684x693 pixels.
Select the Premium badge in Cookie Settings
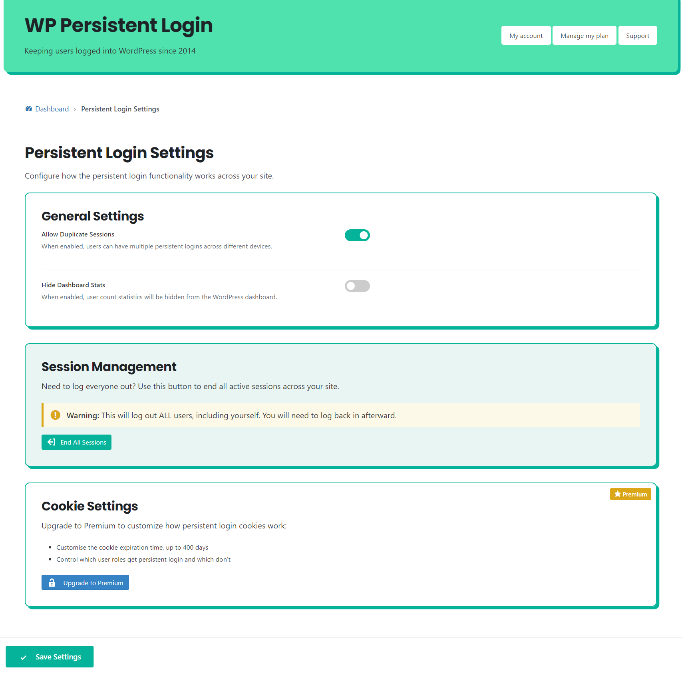(x=630, y=494)
